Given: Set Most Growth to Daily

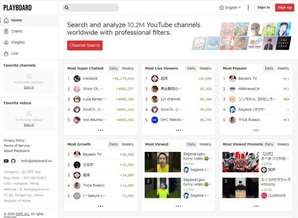Looking at the screenshot, I should 114,145.
